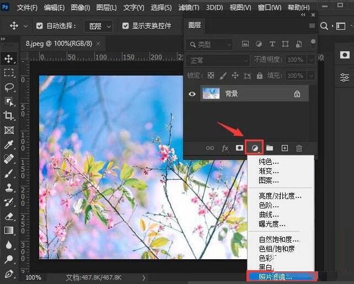Select the Brush tool
Screen dimensions: 354x284
click(9, 173)
